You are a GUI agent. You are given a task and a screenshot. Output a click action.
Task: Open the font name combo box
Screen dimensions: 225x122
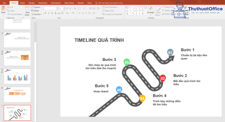[x=51, y=8]
